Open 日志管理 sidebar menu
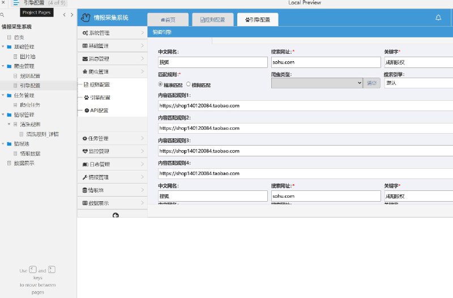453x298 pixels. (x=112, y=164)
